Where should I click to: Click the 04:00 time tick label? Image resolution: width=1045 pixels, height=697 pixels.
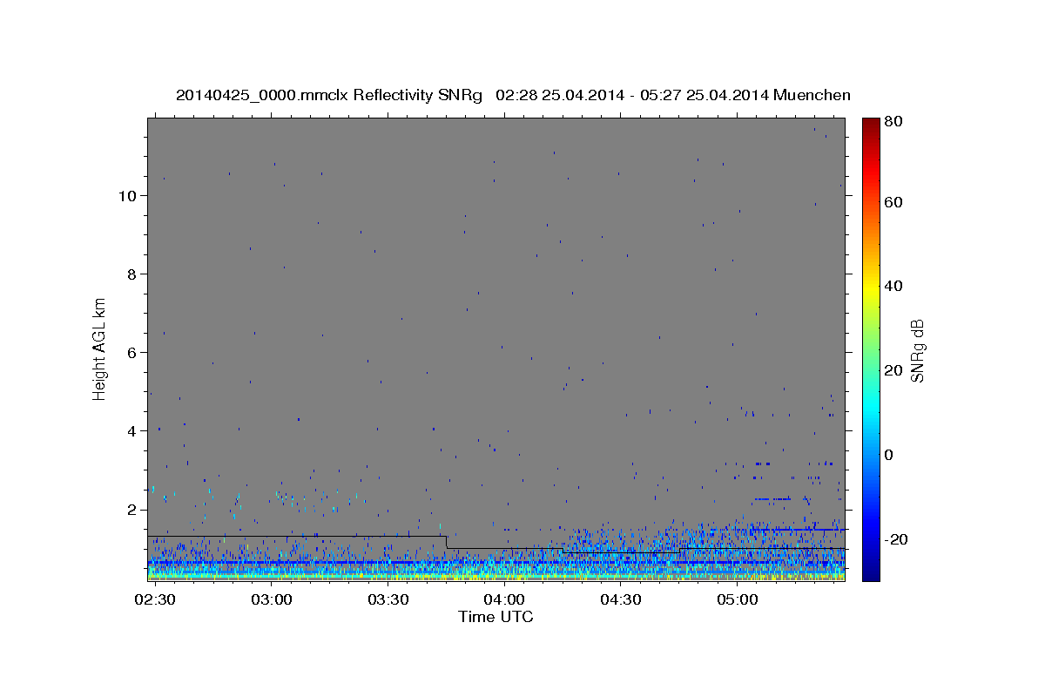tap(504, 600)
